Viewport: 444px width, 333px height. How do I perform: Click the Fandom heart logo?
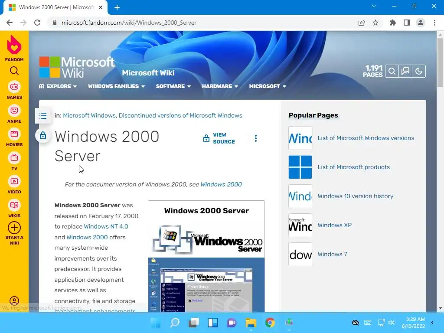14,45
